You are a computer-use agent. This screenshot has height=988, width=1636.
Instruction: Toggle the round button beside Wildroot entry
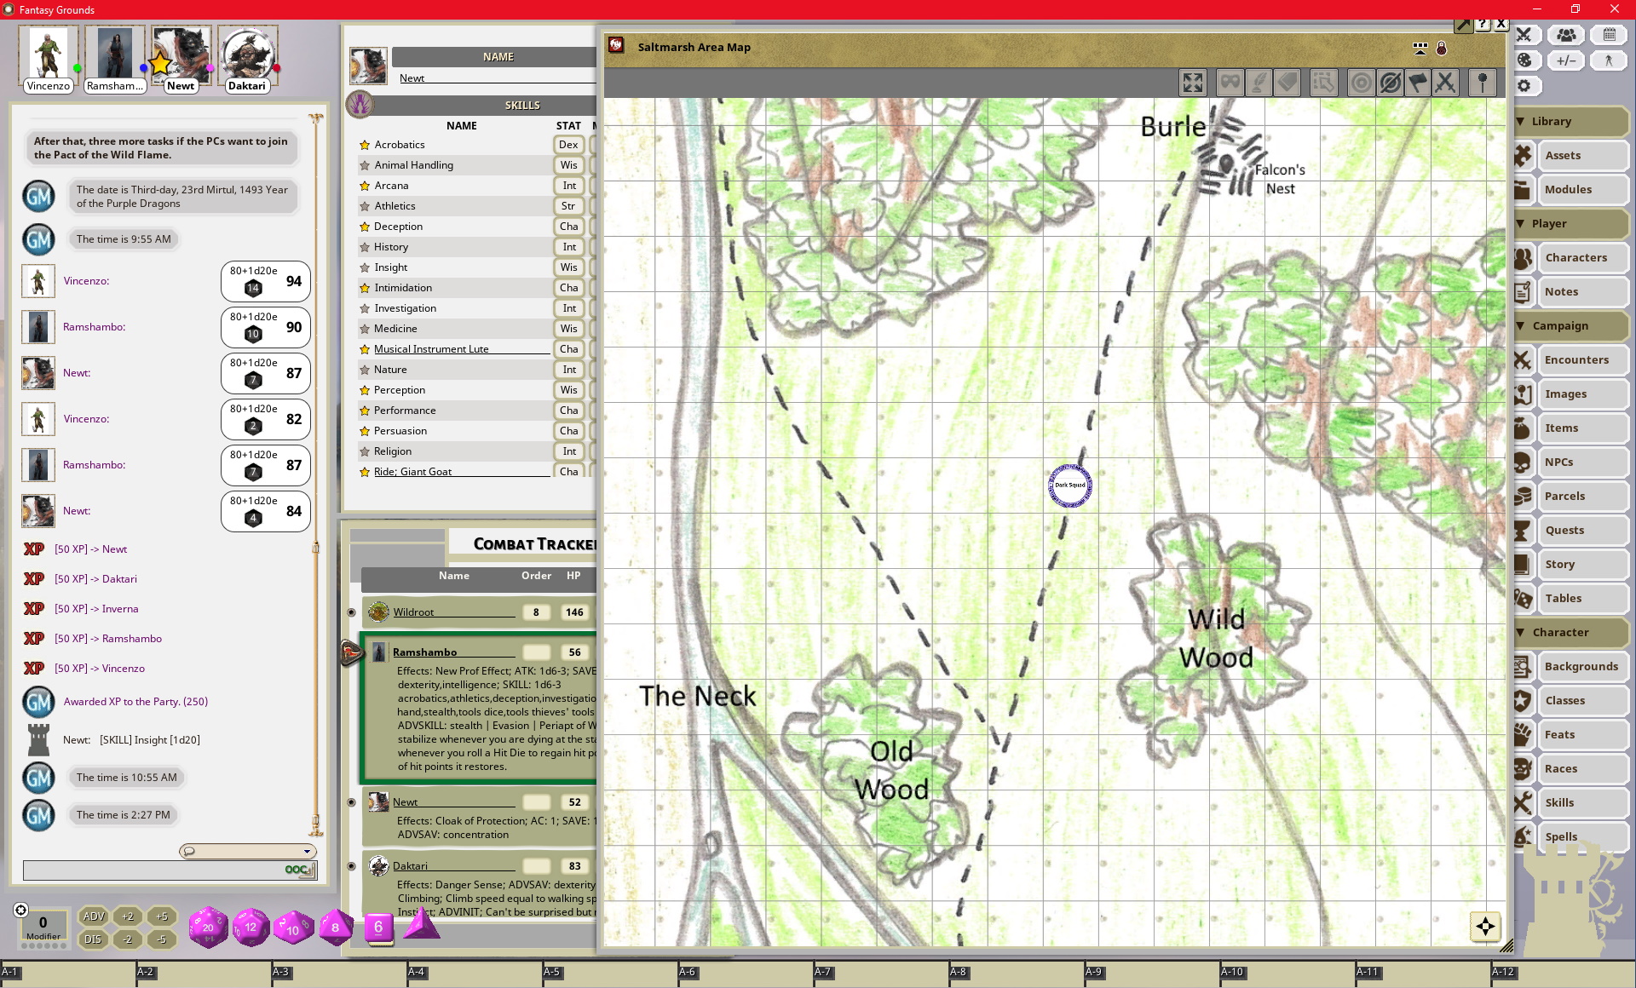click(351, 612)
